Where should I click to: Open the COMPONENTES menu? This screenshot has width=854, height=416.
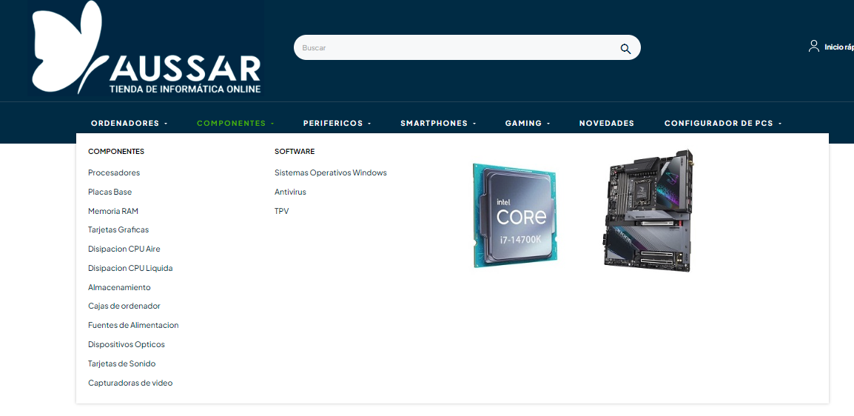coord(232,123)
